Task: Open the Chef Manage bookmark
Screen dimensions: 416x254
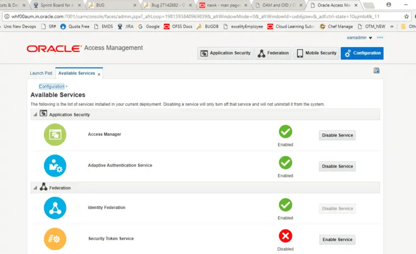Action: coord(337,26)
